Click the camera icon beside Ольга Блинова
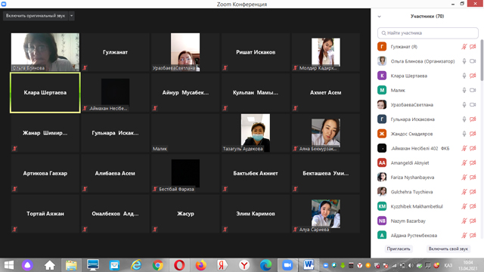This screenshot has height=272, width=484. (473, 61)
